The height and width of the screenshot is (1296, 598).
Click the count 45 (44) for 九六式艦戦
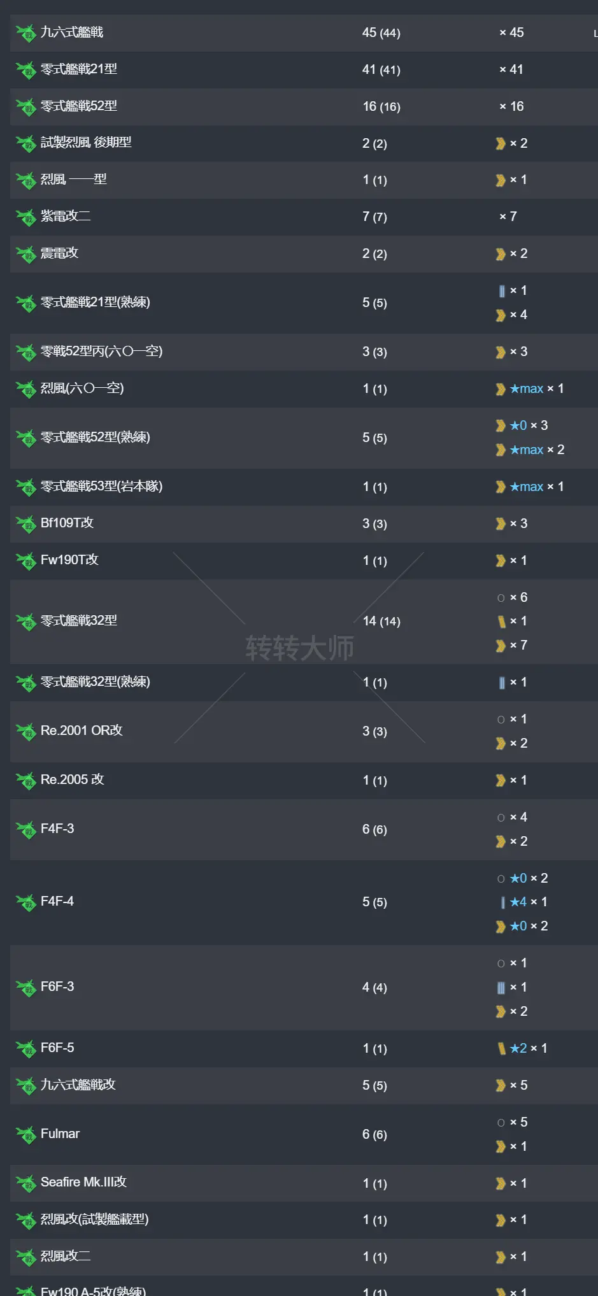point(381,32)
